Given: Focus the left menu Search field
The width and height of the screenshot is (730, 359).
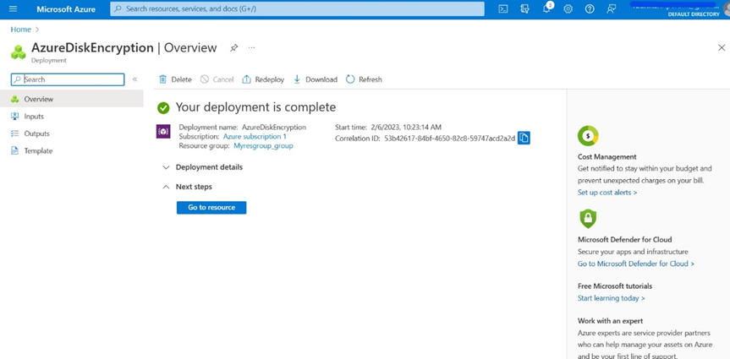Looking at the screenshot, I should (68, 79).
